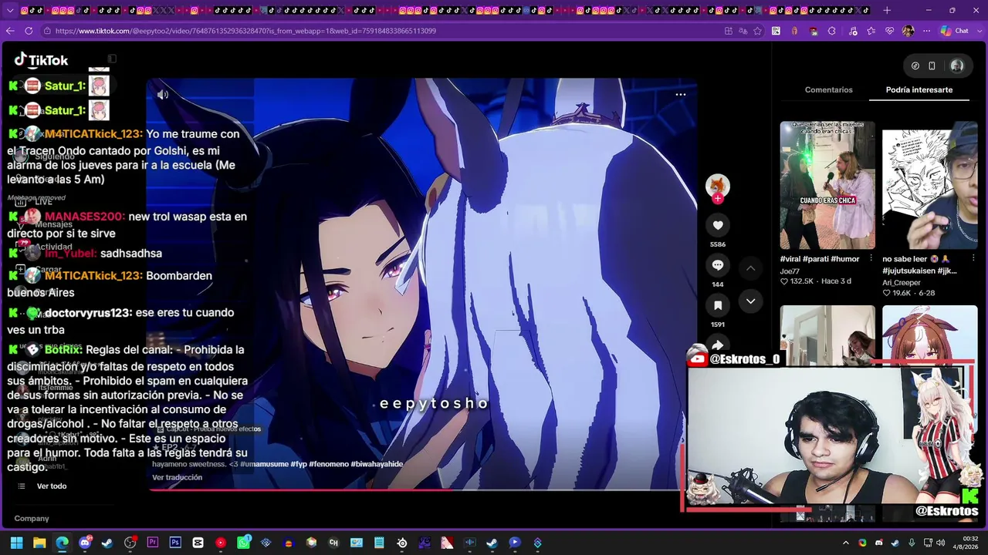The width and height of the screenshot is (988, 555).
Task: Open the TikTok profile avatar menu
Action: click(957, 66)
